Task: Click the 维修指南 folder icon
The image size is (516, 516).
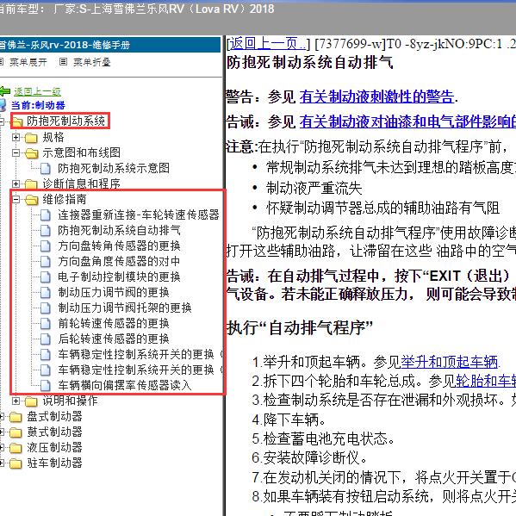Action: [x=31, y=200]
